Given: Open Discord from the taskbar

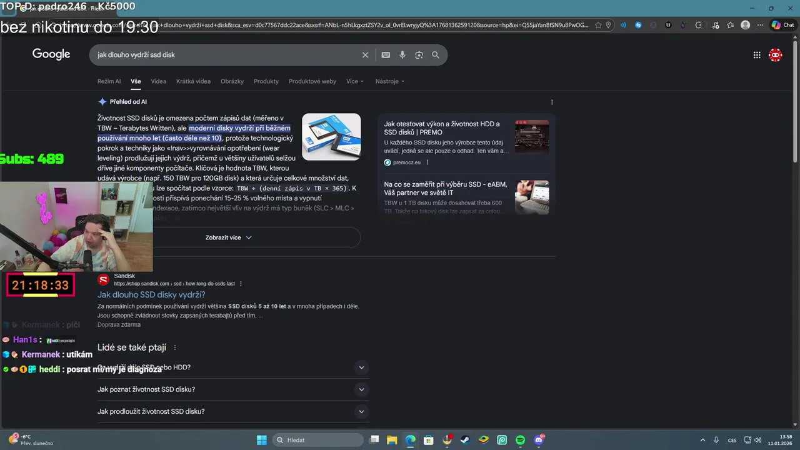Looking at the screenshot, I should 539,440.
